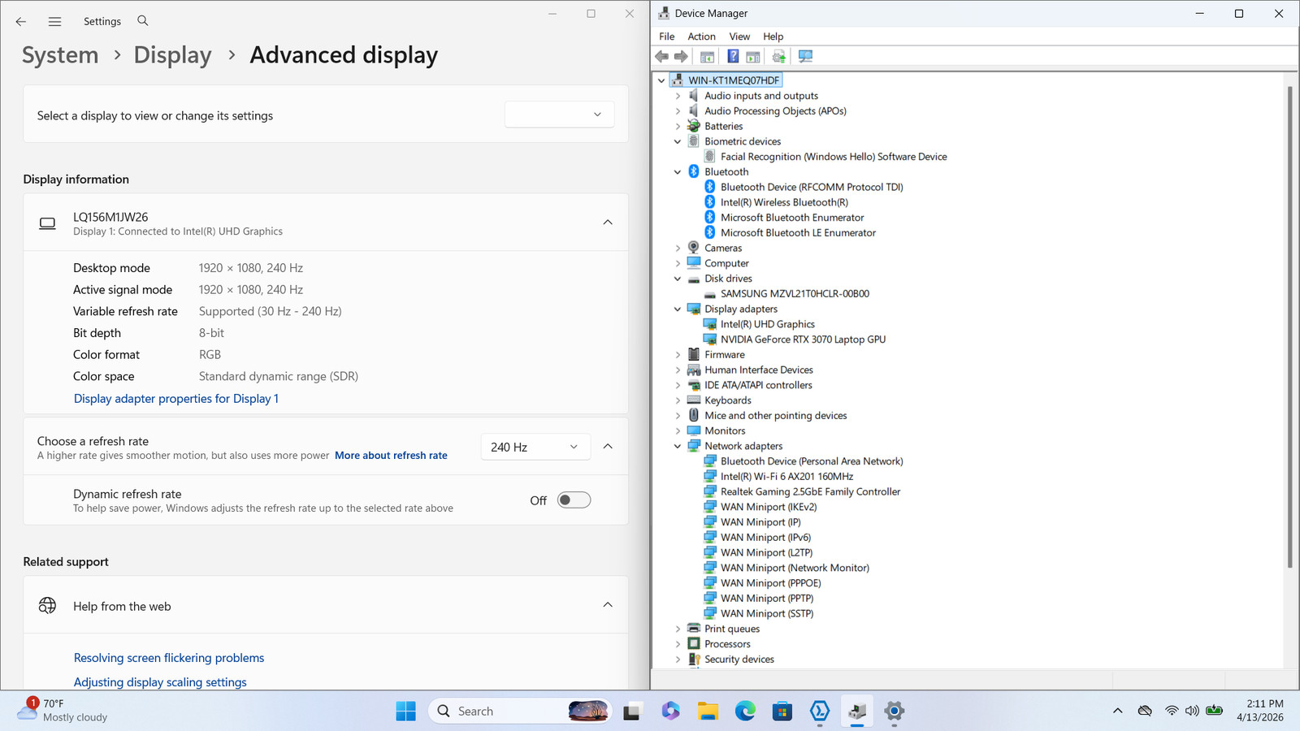The height and width of the screenshot is (731, 1300).
Task: Collapse the Display adapters node
Action: click(x=678, y=309)
